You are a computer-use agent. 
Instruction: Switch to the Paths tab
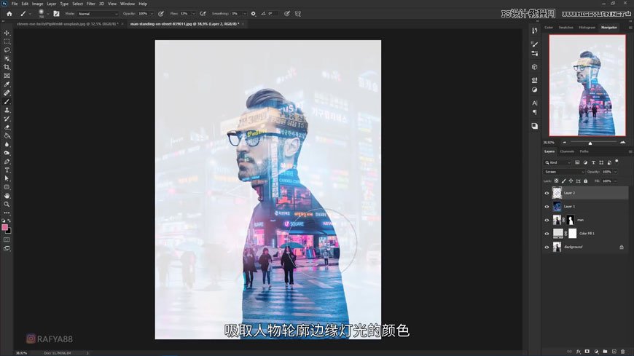pos(584,151)
